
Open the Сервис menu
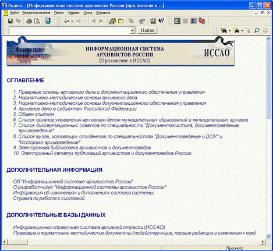click(x=73, y=13)
